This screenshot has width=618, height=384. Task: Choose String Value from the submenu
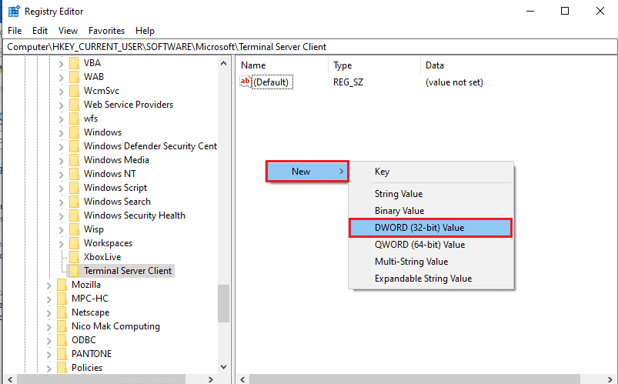(x=431, y=194)
